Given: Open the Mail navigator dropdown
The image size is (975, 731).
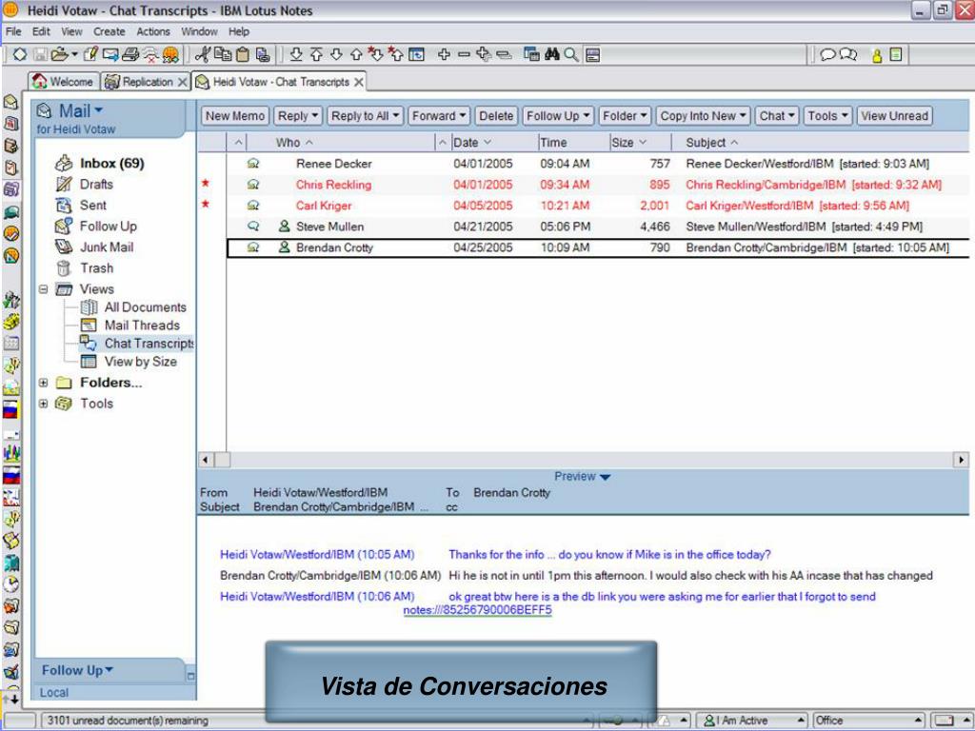Looking at the screenshot, I should pyautogui.click(x=98, y=110).
